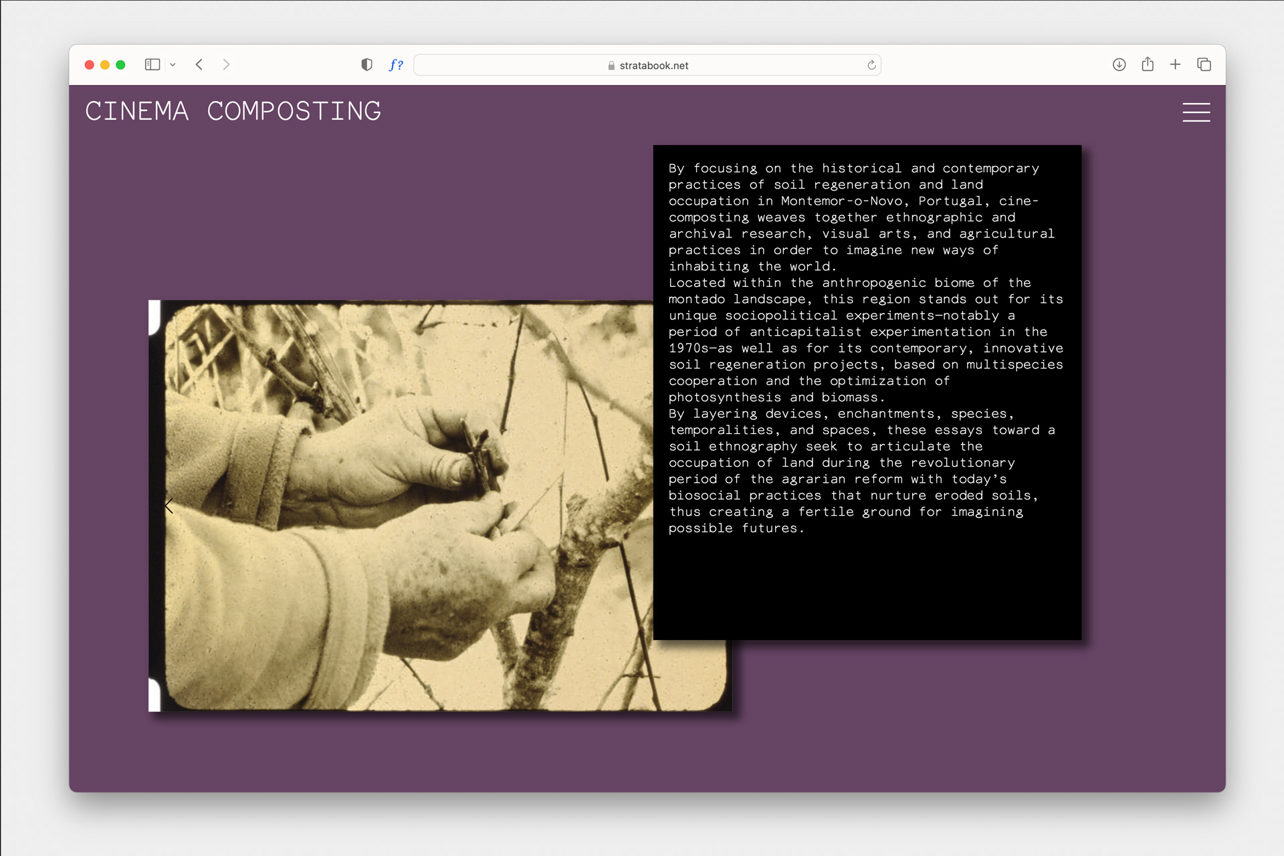The height and width of the screenshot is (856, 1284).
Task: Click the f? font extension icon
Action: pyautogui.click(x=396, y=65)
